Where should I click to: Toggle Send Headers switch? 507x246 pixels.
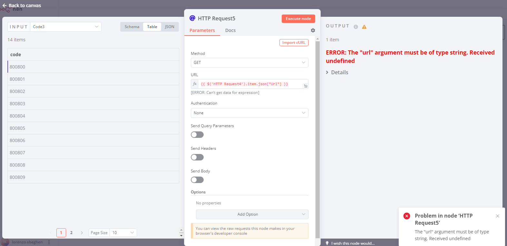point(197,157)
